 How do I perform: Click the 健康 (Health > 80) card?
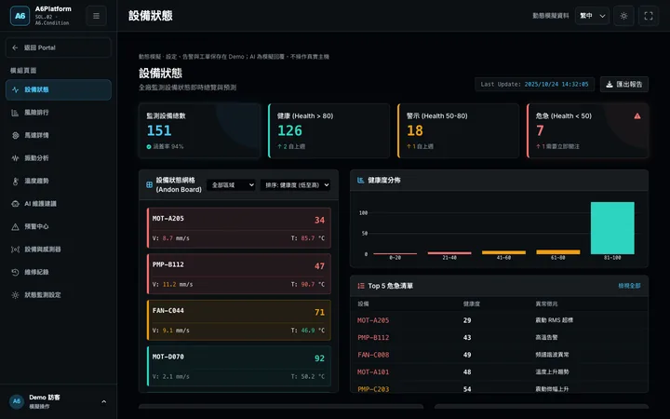pyautogui.click(x=328, y=131)
